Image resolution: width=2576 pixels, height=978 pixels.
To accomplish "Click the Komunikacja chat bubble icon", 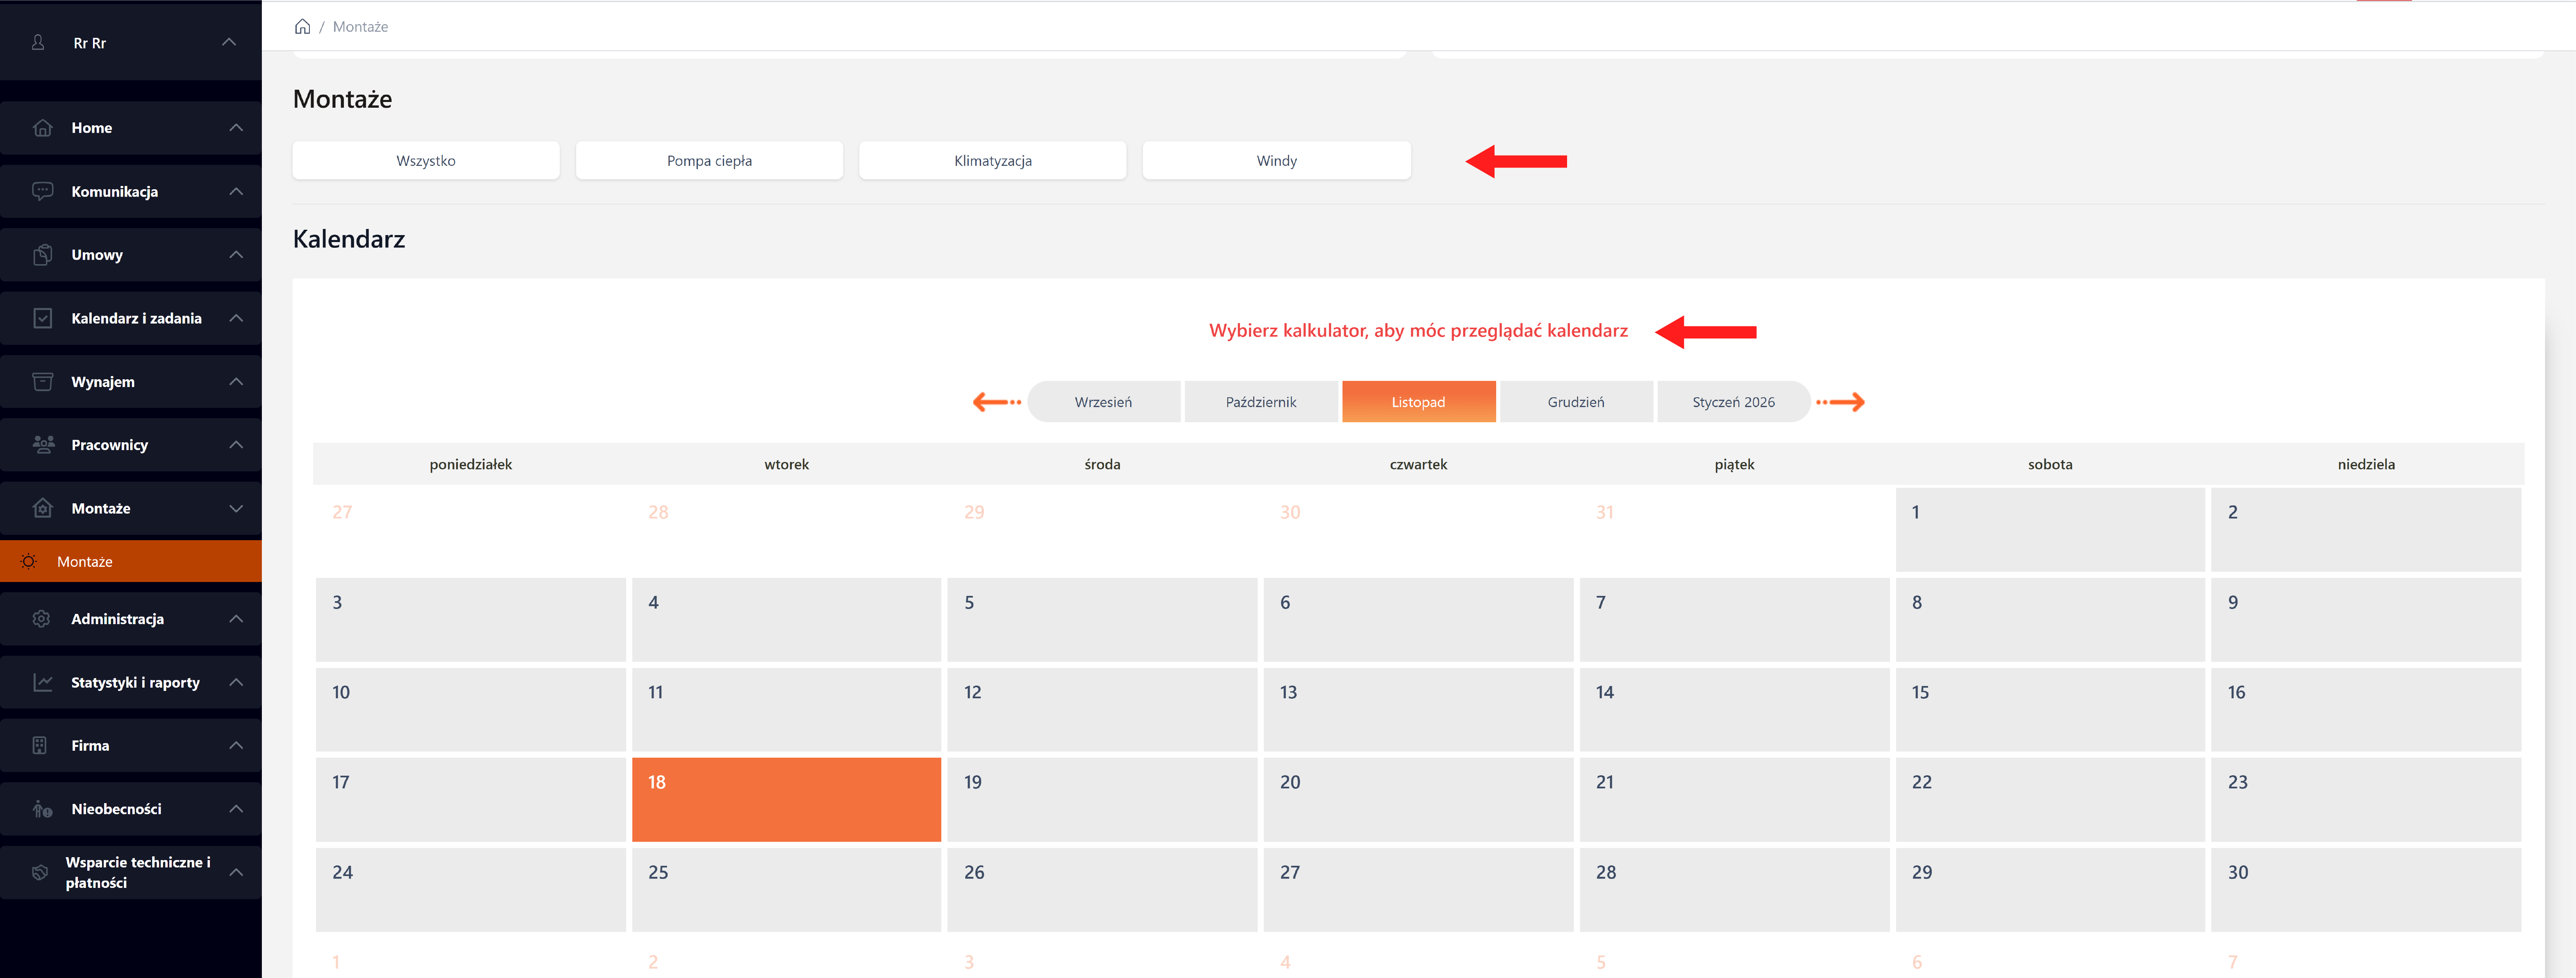I will click(42, 191).
